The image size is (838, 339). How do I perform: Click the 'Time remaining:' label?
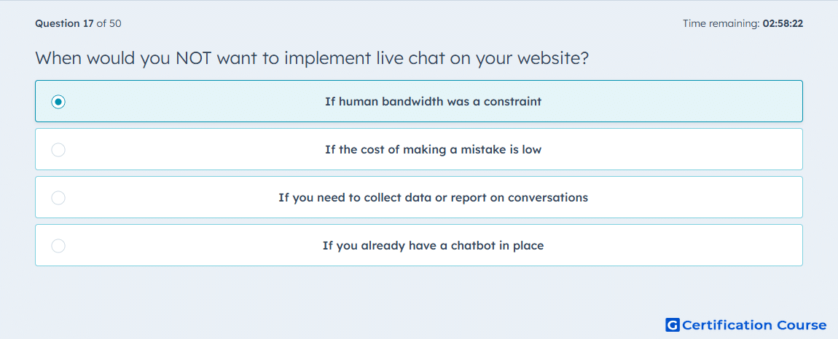coord(721,23)
